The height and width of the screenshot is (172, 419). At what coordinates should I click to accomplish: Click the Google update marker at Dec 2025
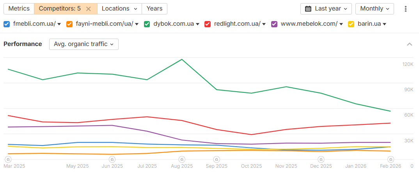pos(321,159)
